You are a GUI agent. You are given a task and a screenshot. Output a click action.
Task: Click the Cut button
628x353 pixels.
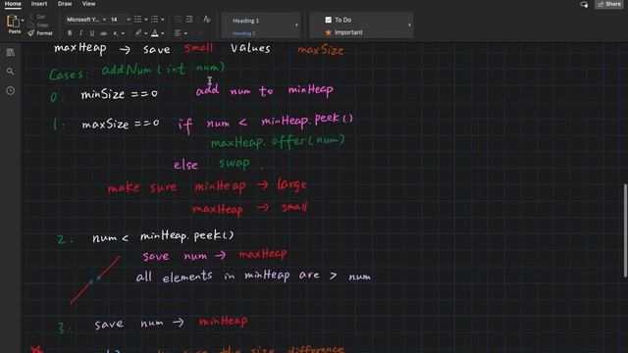click(37, 17)
